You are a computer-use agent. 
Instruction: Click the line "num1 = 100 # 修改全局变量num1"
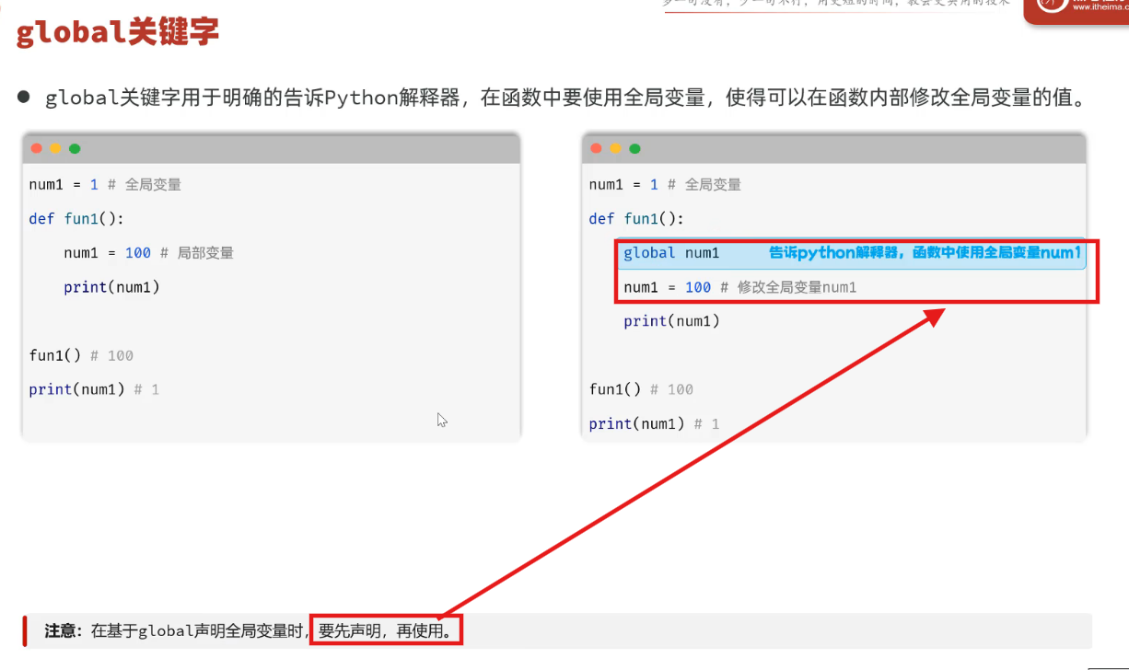coord(740,287)
